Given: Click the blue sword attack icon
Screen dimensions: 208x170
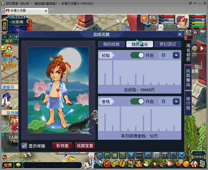Looking at the screenshot, I should tap(99, 164).
